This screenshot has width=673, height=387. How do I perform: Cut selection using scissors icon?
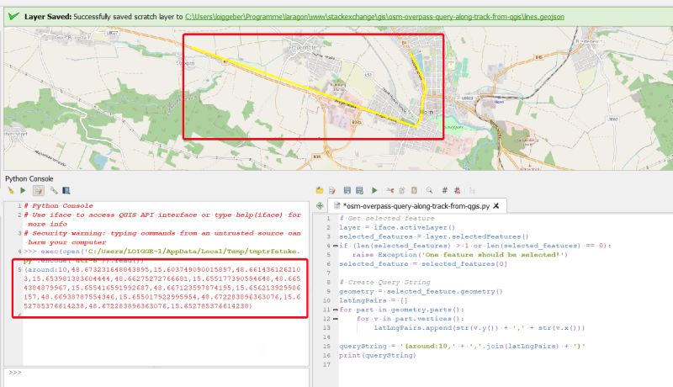[389, 190]
